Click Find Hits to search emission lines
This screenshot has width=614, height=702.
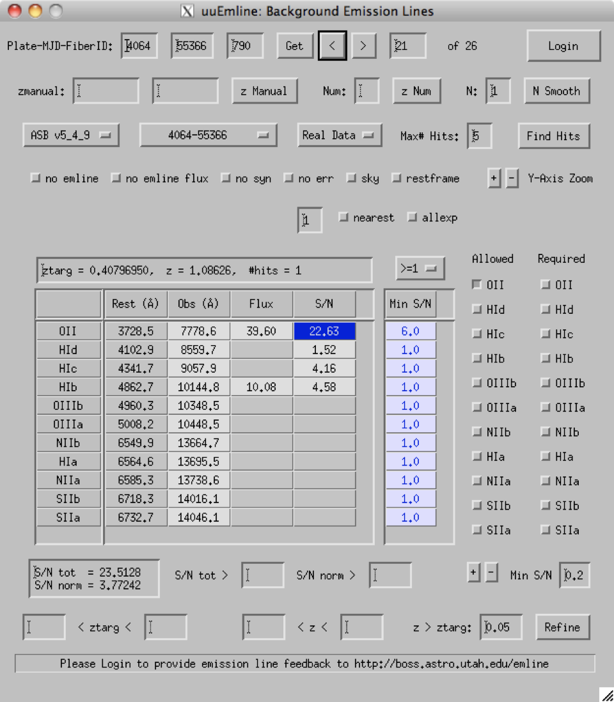tap(554, 136)
